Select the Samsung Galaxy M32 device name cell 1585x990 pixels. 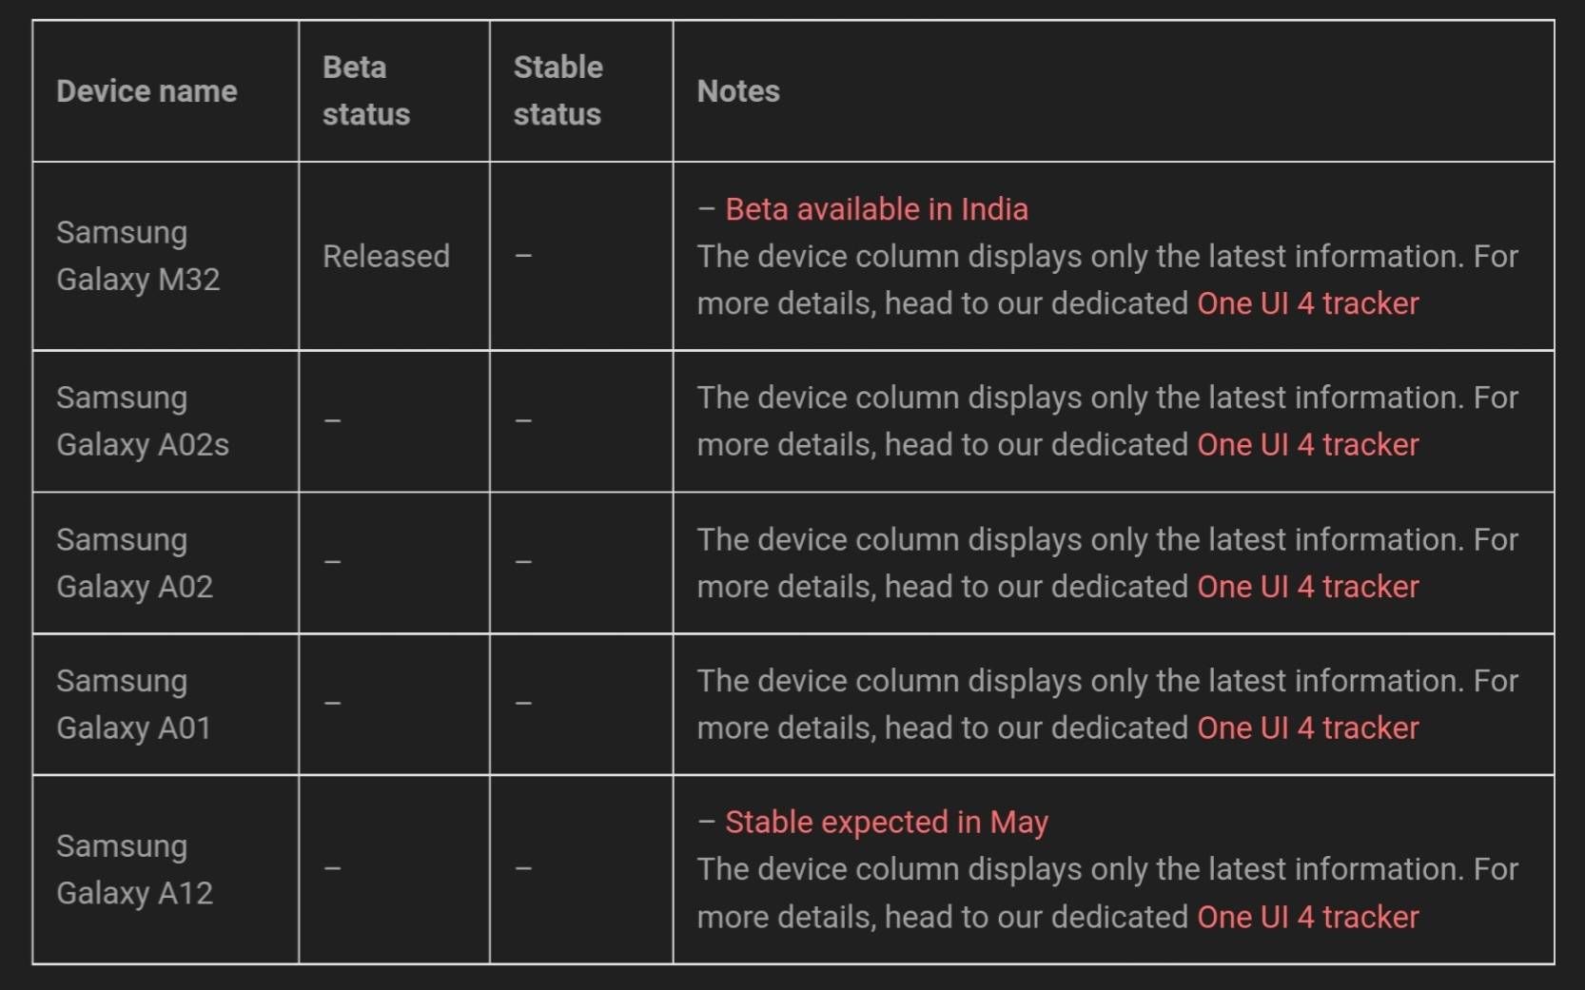point(138,256)
